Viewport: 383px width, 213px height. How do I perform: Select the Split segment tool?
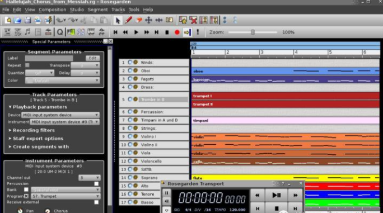coord(169,20)
